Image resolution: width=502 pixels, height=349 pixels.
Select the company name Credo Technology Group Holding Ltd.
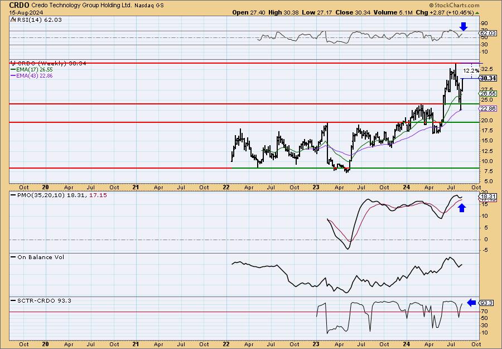pos(81,6)
